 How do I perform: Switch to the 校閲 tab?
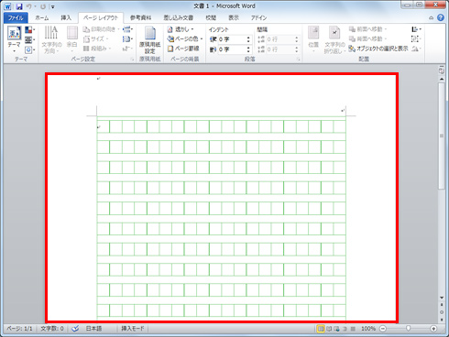tap(211, 18)
